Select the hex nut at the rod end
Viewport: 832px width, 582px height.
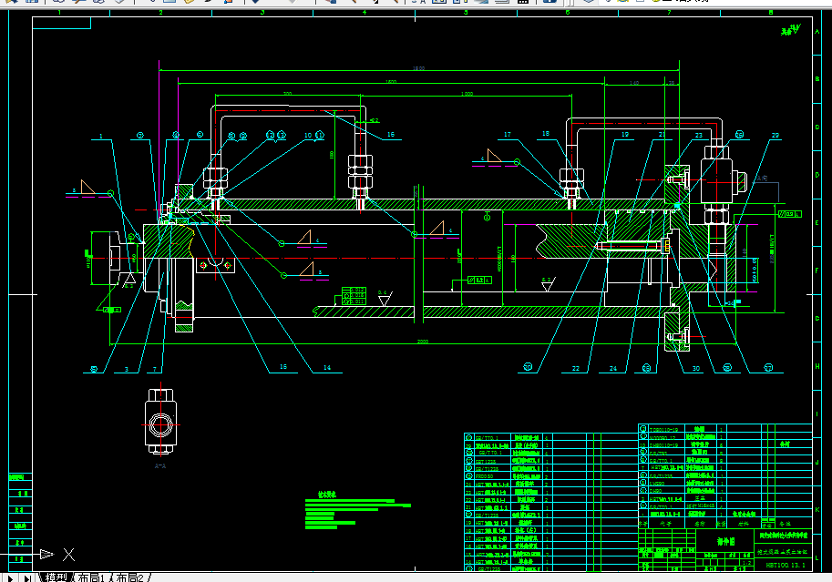point(115,258)
